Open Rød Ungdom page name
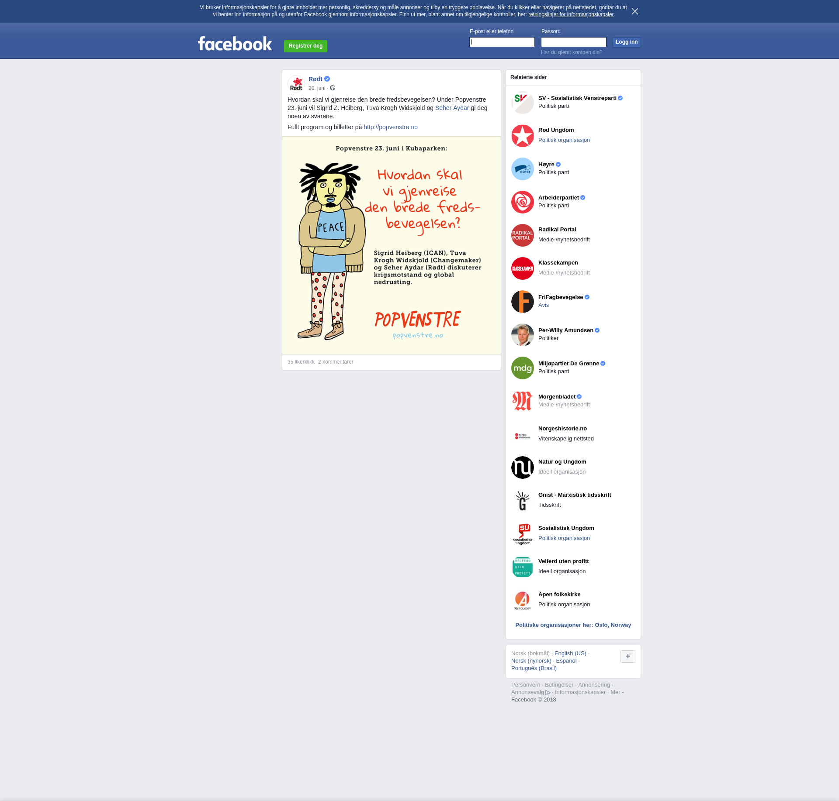 pos(556,130)
